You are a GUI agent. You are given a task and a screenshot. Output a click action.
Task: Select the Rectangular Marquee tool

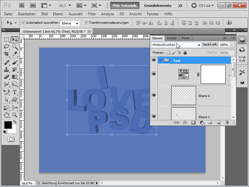click(x=6, y=40)
